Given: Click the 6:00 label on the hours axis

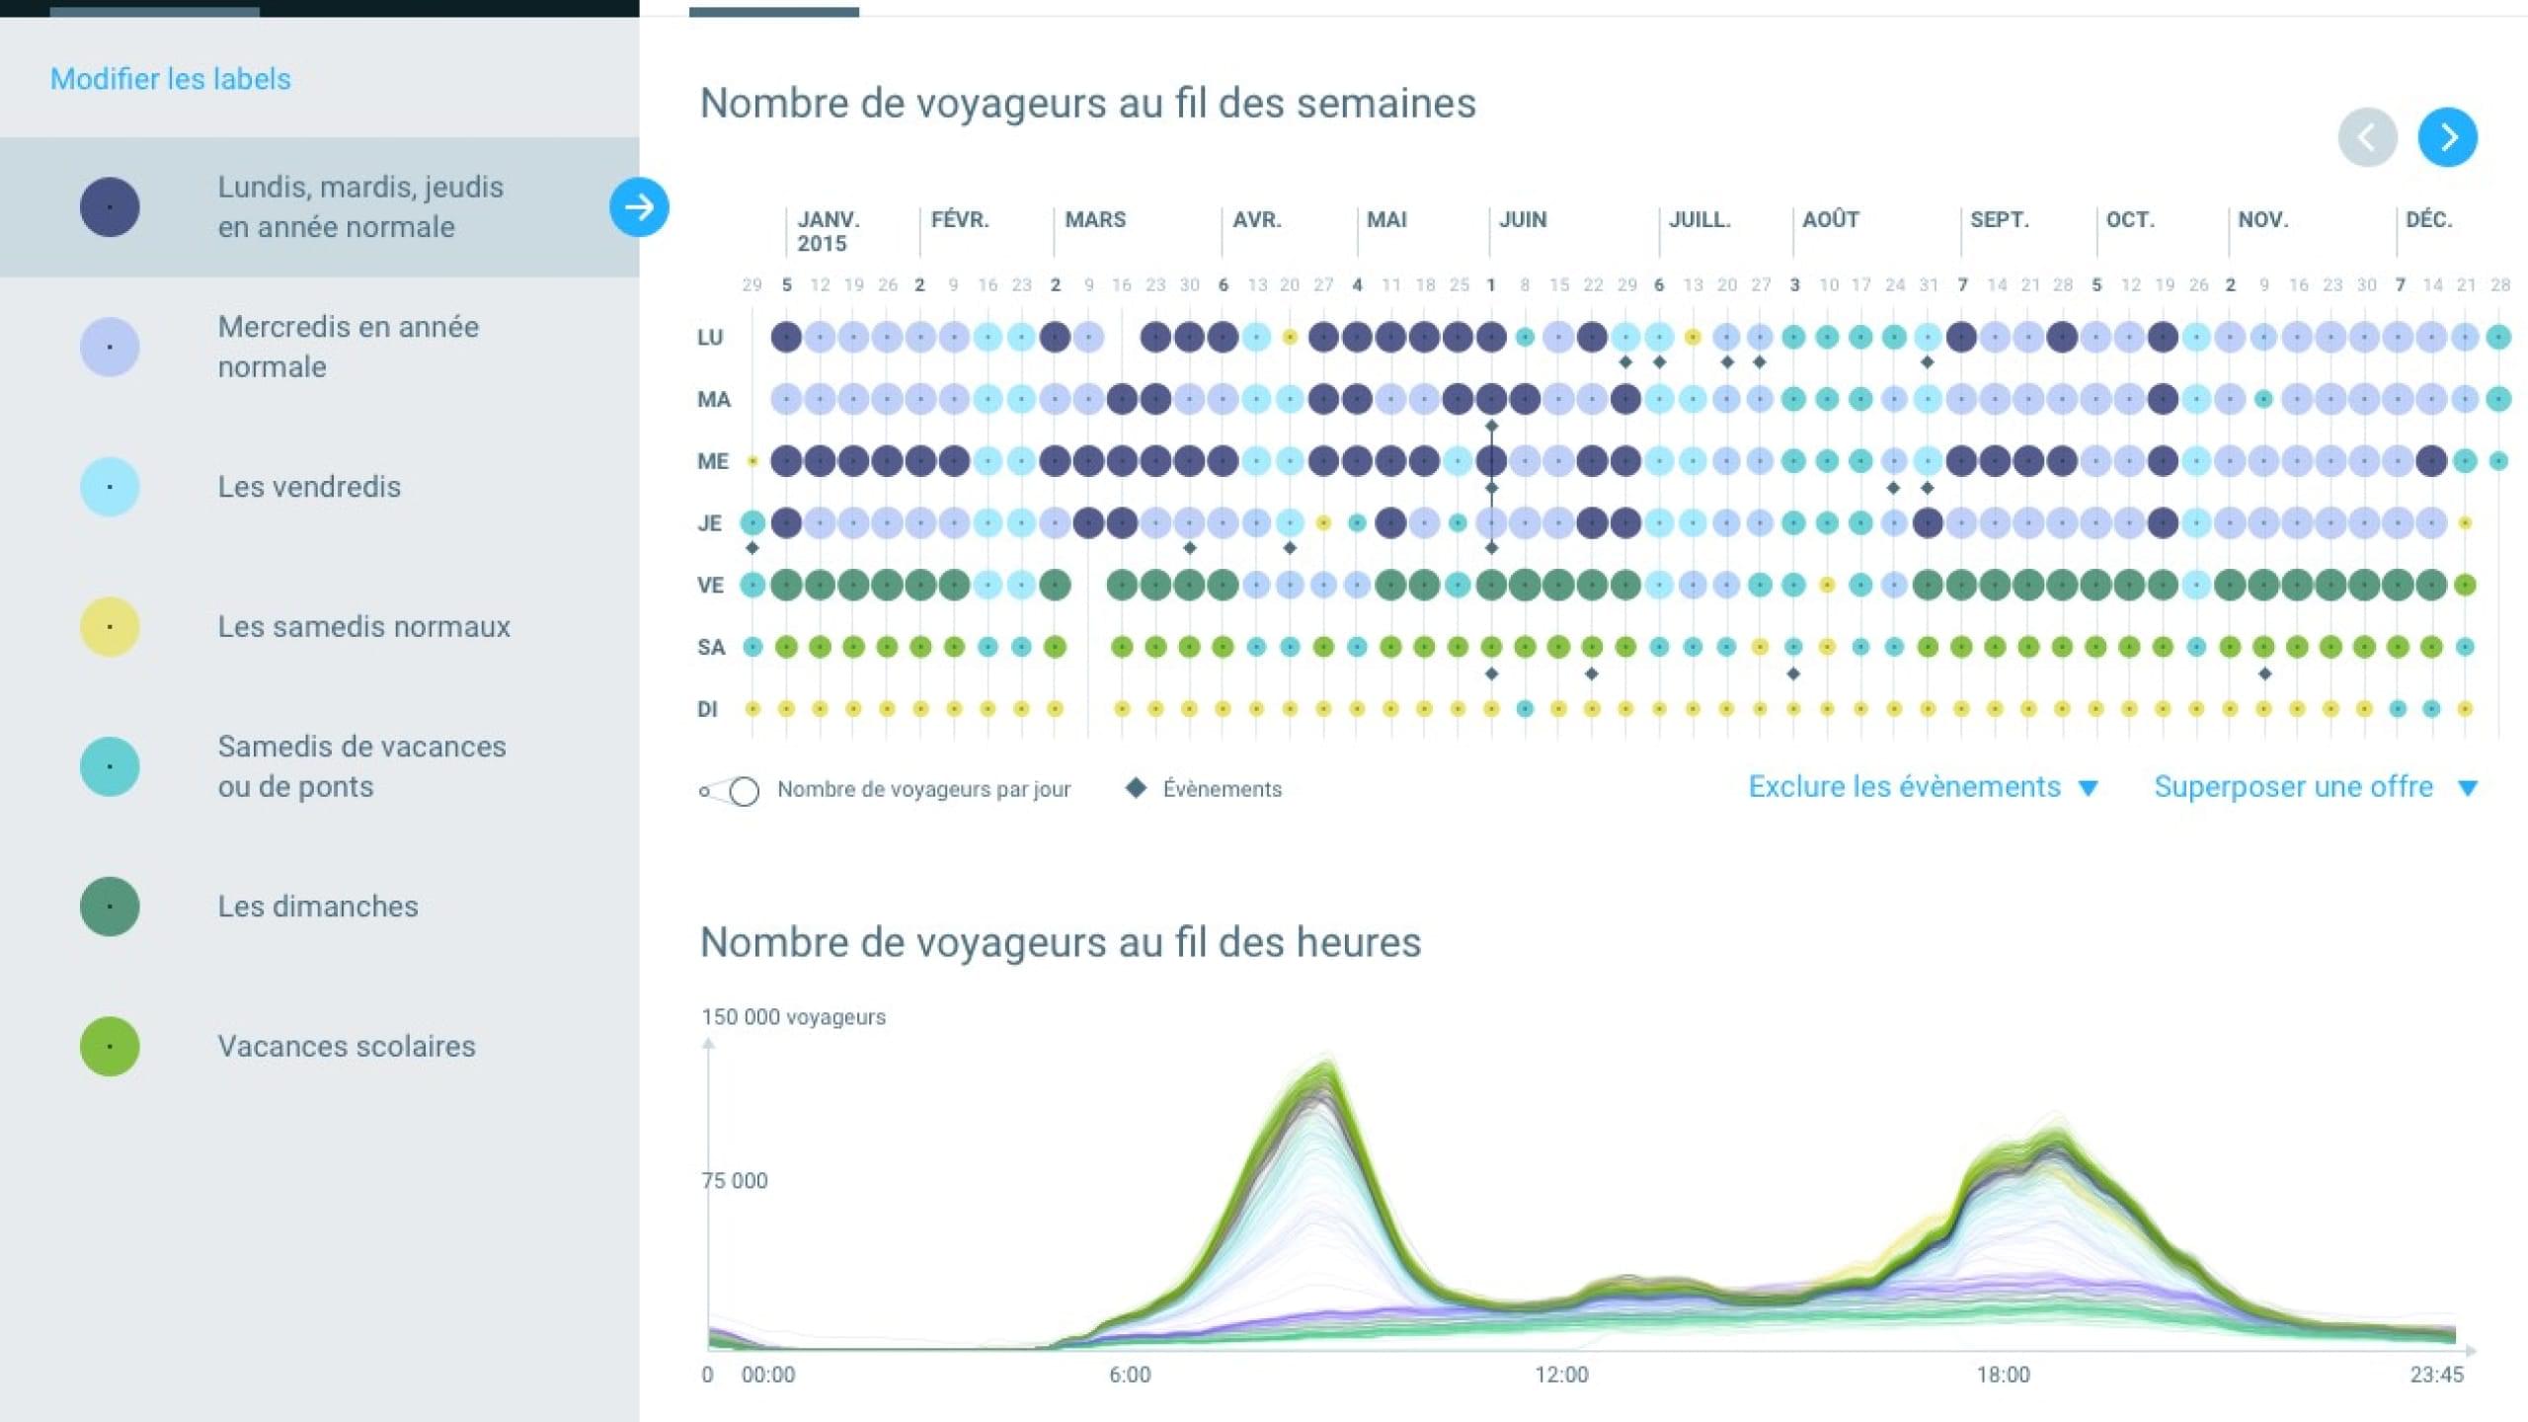Looking at the screenshot, I should (1130, 1375).
